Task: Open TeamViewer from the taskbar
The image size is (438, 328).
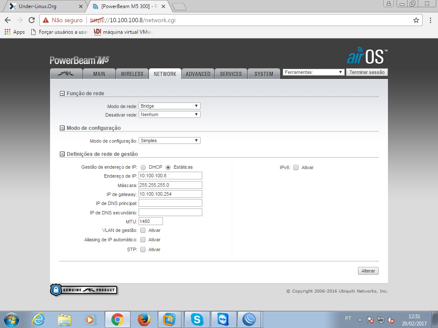Action: click(x=223, y=319)
